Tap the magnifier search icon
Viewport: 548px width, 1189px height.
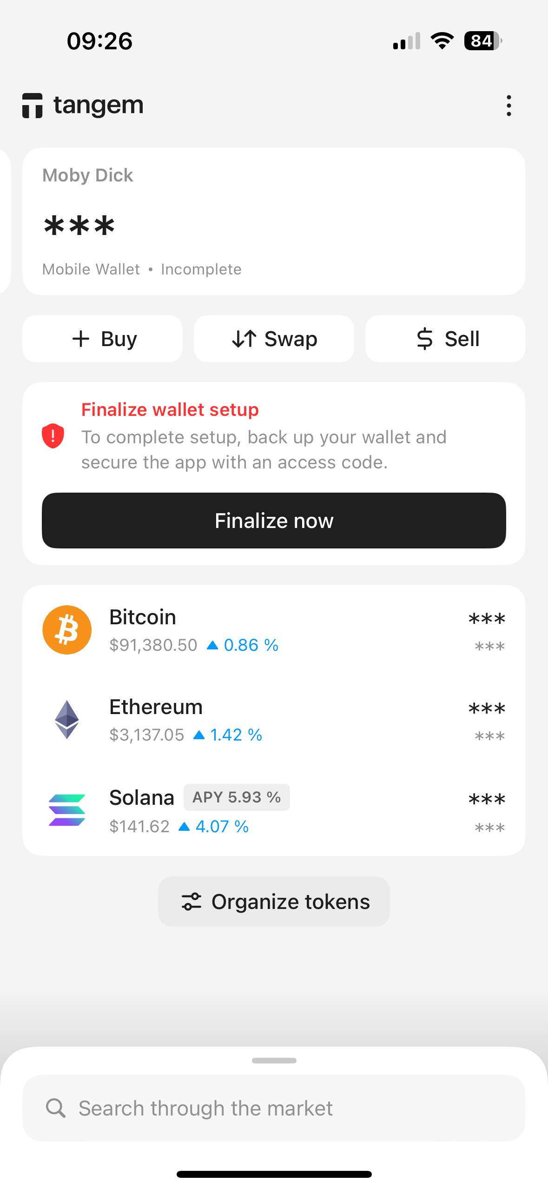pos(56,1108)
